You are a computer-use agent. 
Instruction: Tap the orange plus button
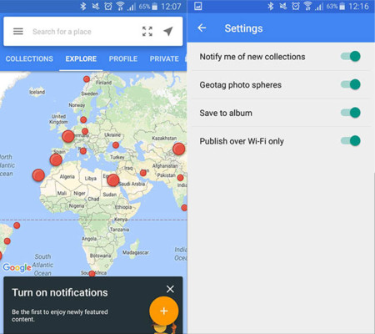(x=164, y=311)
